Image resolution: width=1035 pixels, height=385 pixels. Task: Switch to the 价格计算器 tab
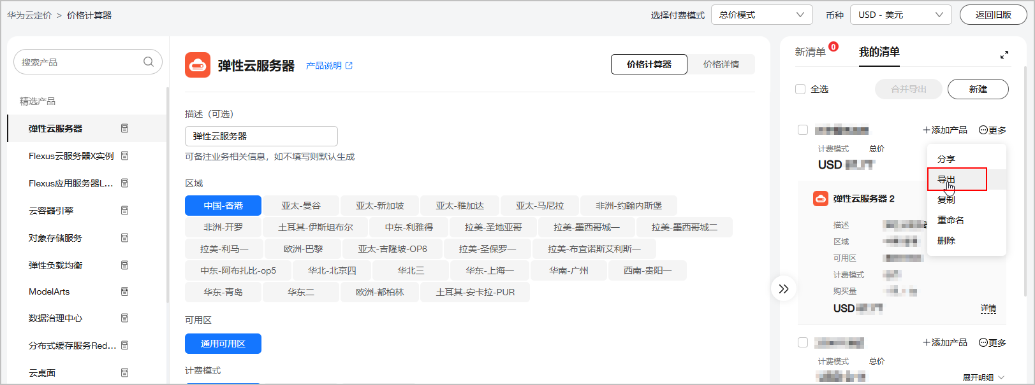(649, 64)
